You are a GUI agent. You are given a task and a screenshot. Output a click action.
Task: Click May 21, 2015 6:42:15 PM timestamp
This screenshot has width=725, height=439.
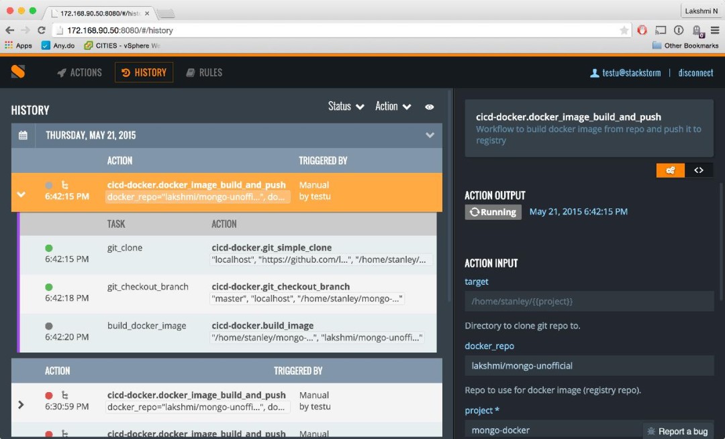(579, 212)
